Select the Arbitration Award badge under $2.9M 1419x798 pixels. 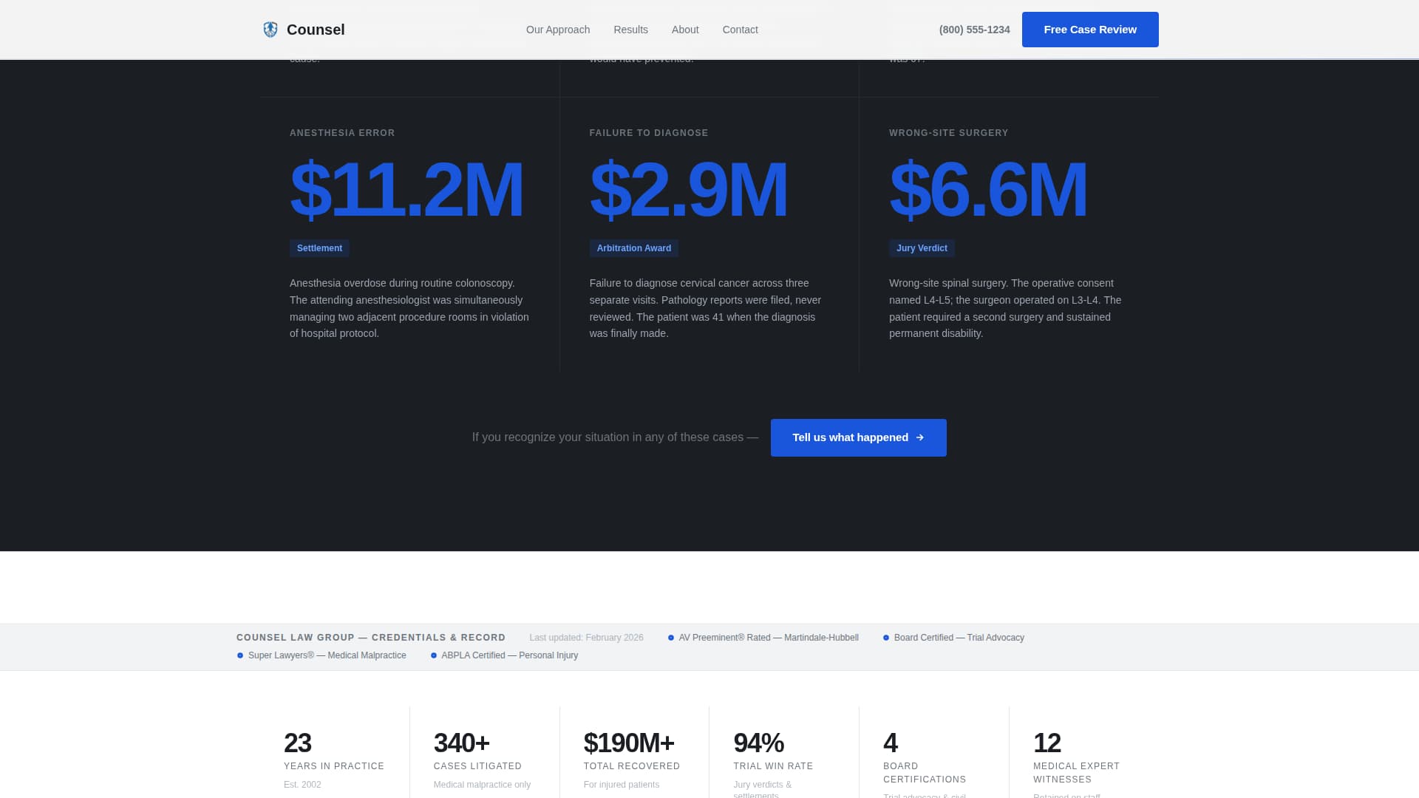pos(633,248)
